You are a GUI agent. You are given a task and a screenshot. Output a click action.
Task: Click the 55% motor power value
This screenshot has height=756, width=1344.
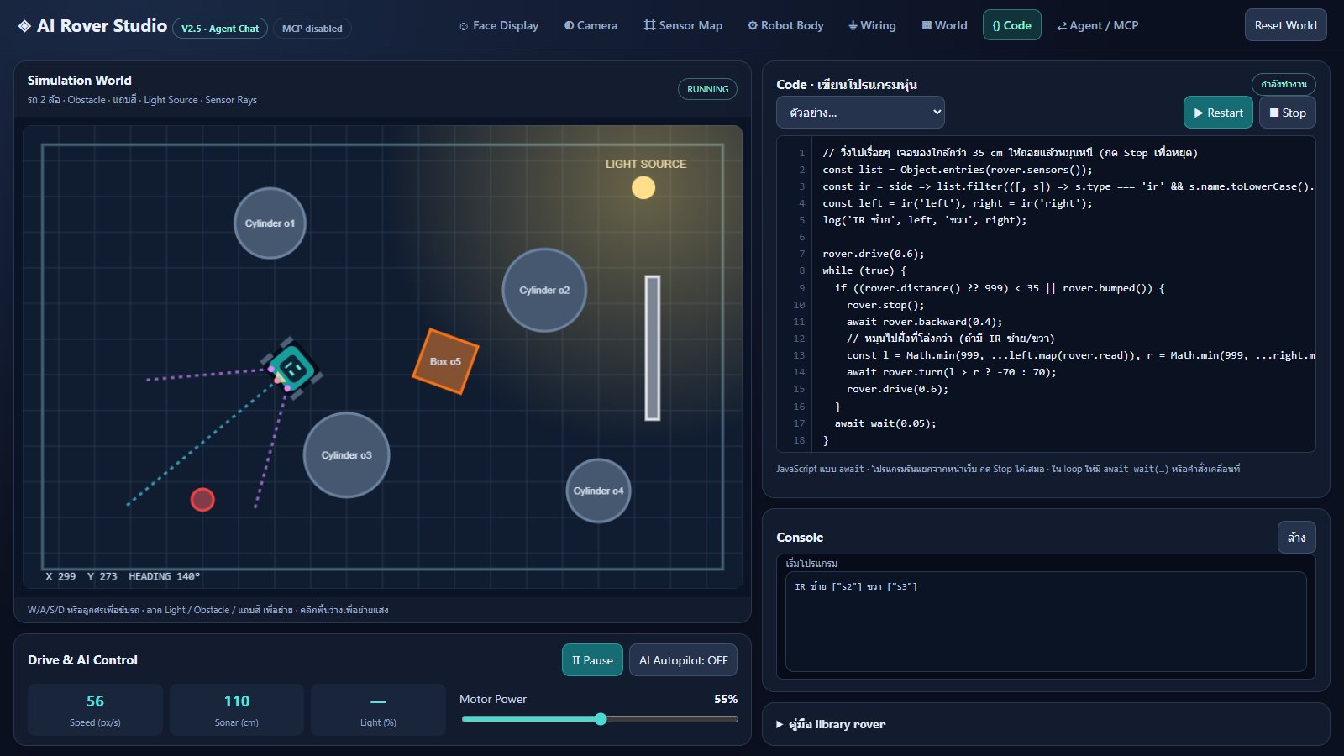tap(726, 699)
